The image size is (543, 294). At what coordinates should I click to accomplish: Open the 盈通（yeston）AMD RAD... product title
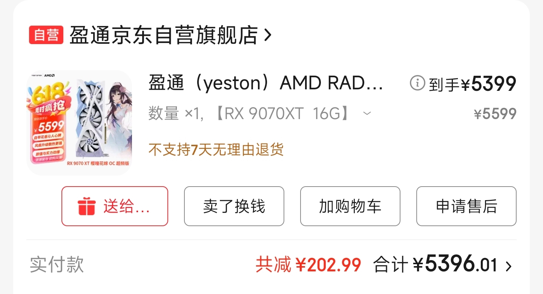pos(266,83)
